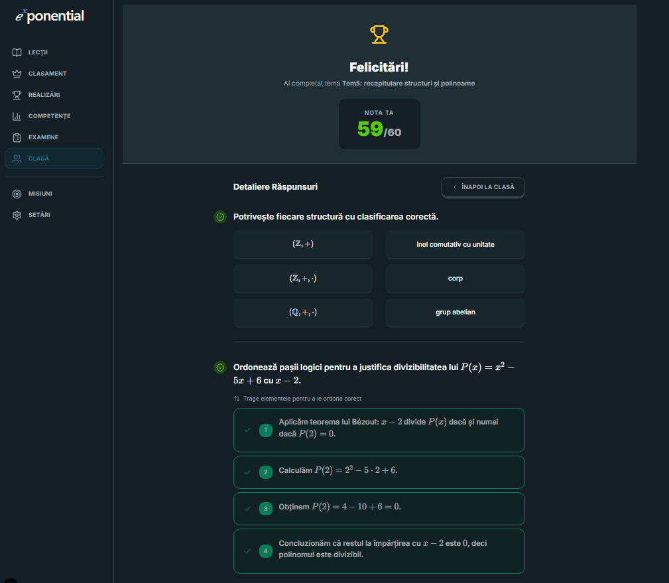This screenshot has width=669, height=583.
Task: Click Înapoi la clasă button
Action: pyautogui.click(x=483, y=187)
